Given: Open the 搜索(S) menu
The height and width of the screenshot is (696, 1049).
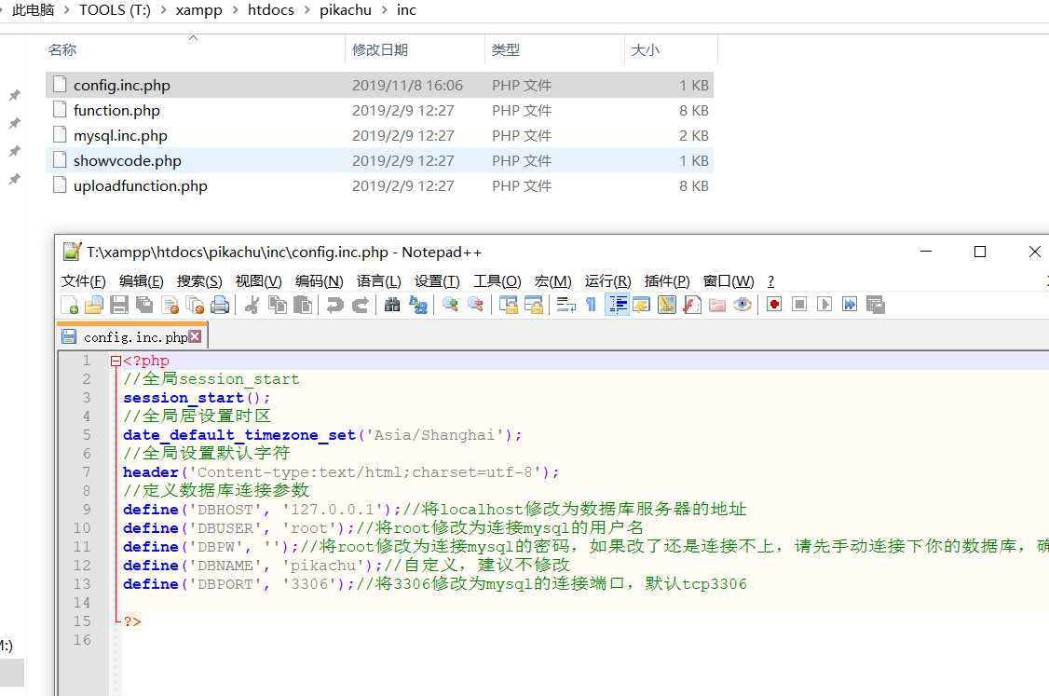Looking at the screenshot, I should 199,281.
